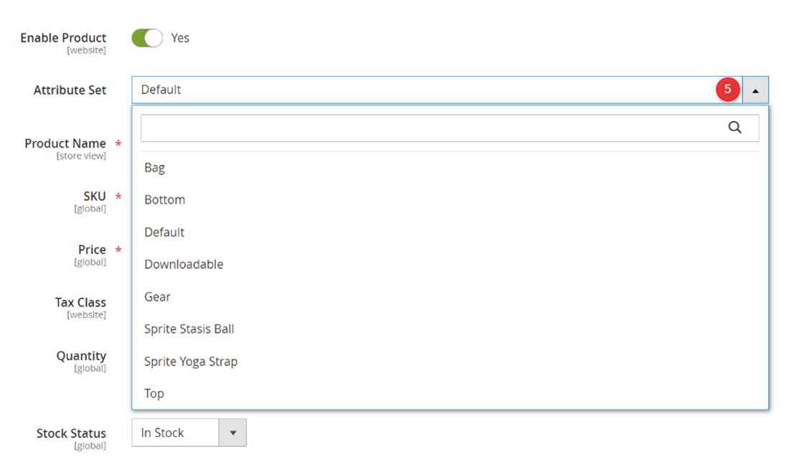Click the attribute set search input box
This screenshot has width=796, height=459.
tap(430, 127)
